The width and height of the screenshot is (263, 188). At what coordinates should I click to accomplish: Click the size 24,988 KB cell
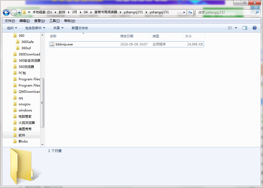click(195, 44)
